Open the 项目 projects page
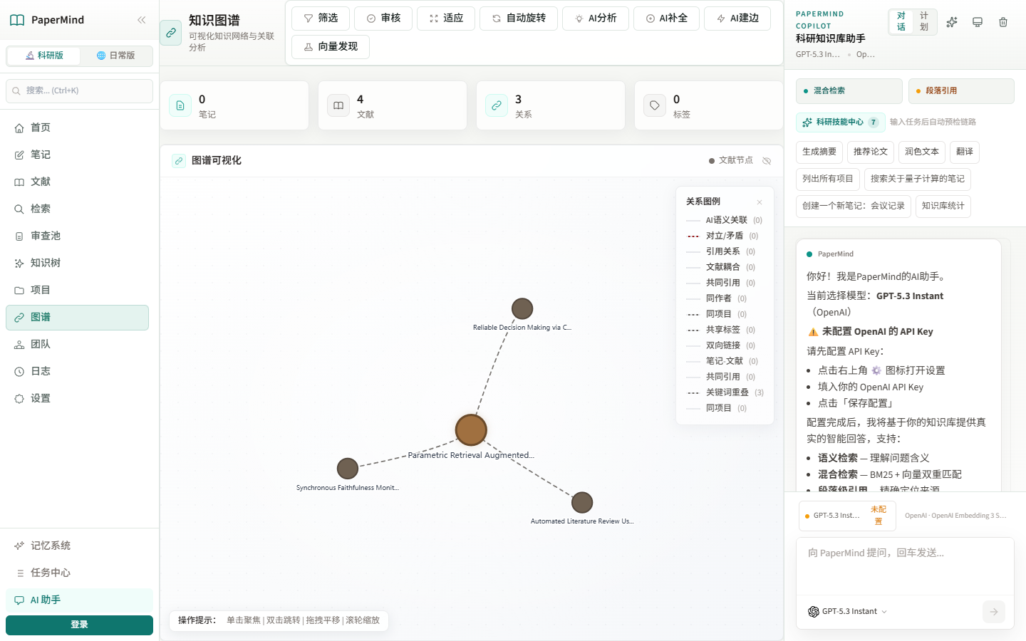This screenshot has width=1026, height=641. [x=77, y=290]
